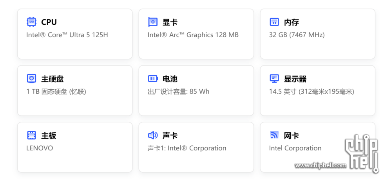This screenshot has width=384, height=179.
Task: Click the motherboard (主板) icon
Action: click(x=31, y=135)
